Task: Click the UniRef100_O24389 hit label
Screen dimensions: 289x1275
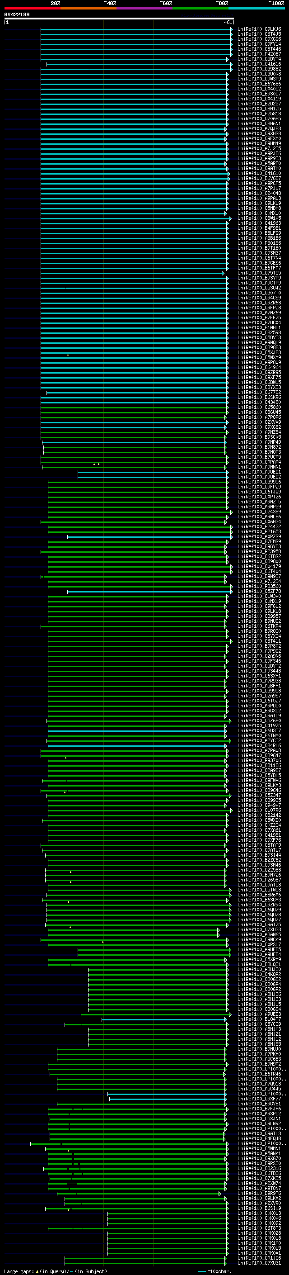Action: pyautogui.click(x=259, y=512)
